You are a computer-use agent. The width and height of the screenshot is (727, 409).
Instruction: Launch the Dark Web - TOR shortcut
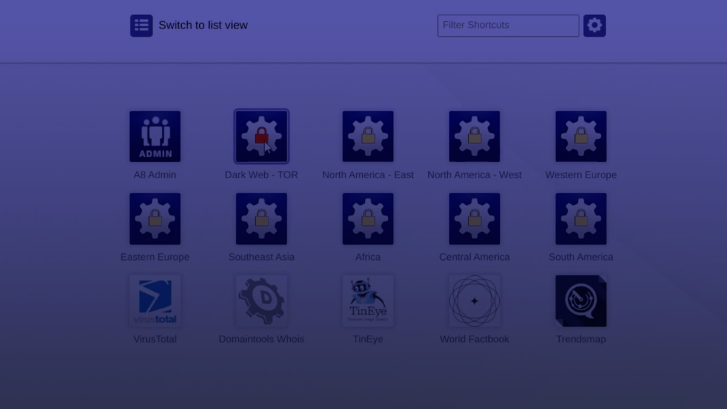pos(262,136)
